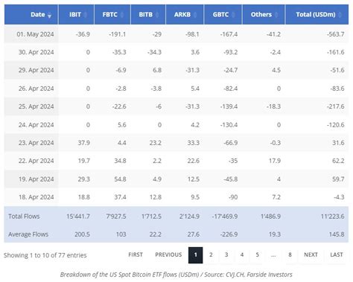
Task: Open page 3 of entries
Action: click(226, 255)
